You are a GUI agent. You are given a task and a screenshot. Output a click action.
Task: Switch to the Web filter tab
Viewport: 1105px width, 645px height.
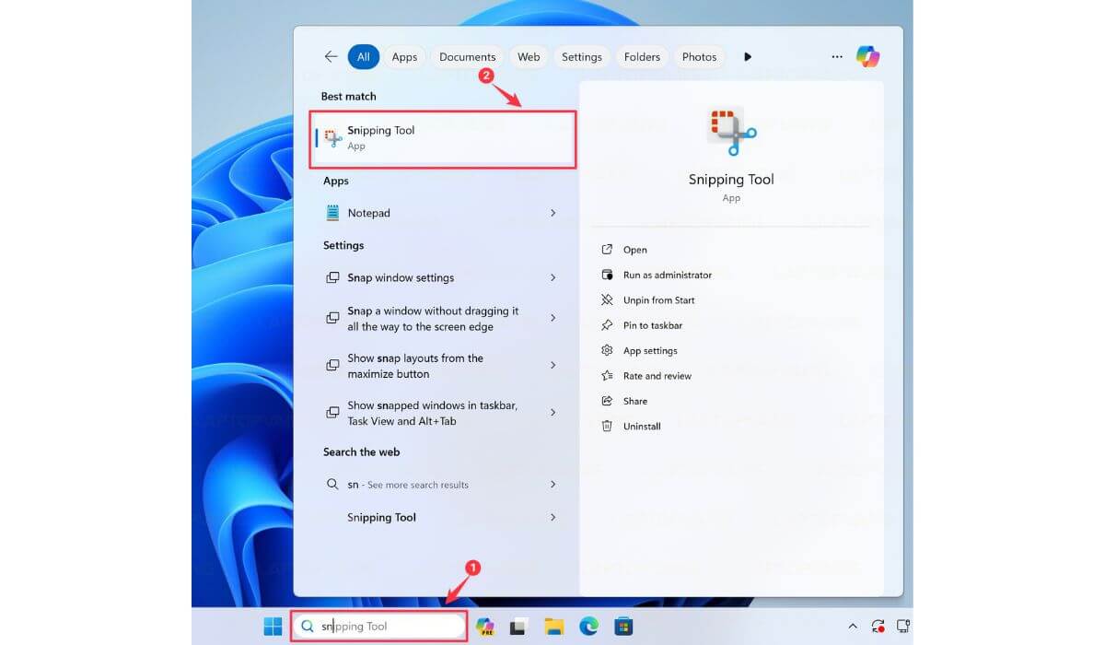pos(529,56)
